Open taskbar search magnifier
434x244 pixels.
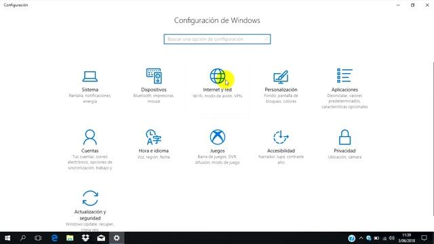(x=22, y=238)
